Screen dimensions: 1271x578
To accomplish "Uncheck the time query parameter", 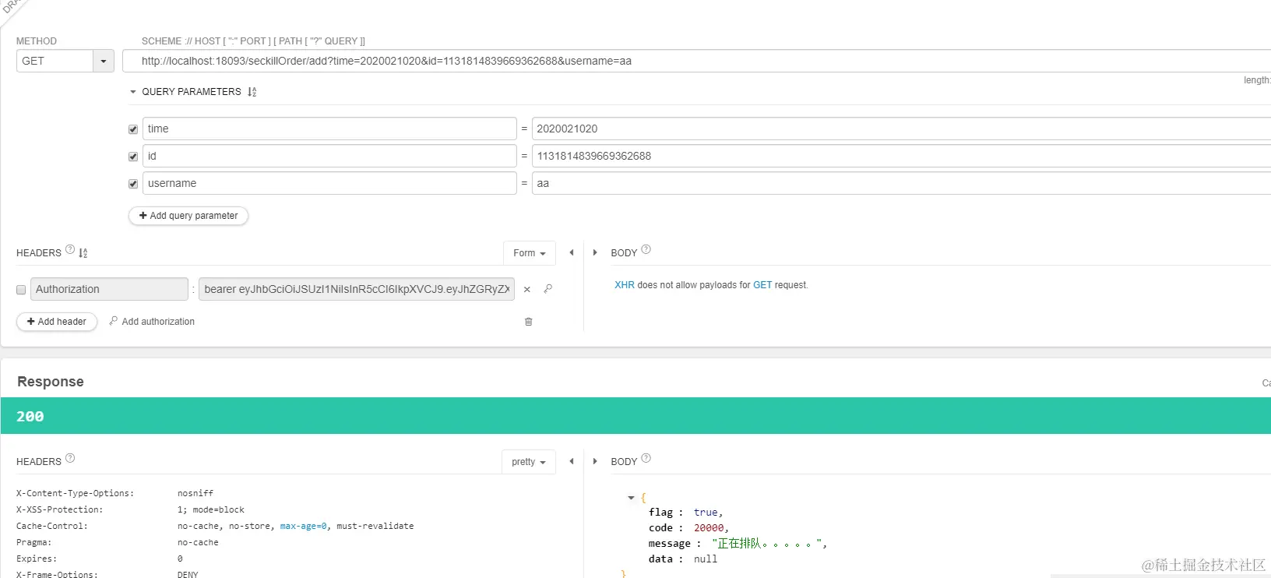I will point(133,129).
